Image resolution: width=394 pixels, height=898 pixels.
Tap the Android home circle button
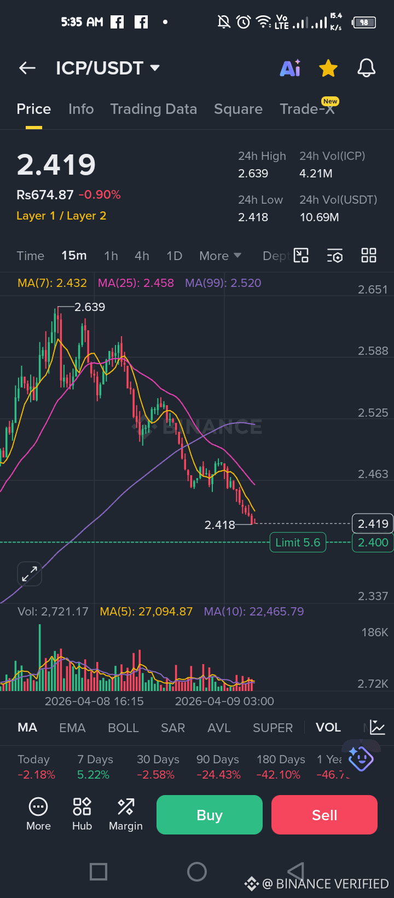click(x=197, y=871)
